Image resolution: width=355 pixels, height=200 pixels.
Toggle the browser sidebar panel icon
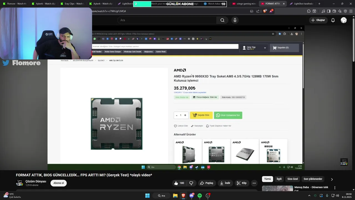click(x=329, y=11)
